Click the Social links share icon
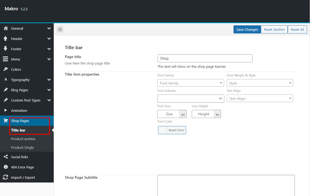Image resolution: width=310 pixels, height=196 pixels. coord(6,157)
